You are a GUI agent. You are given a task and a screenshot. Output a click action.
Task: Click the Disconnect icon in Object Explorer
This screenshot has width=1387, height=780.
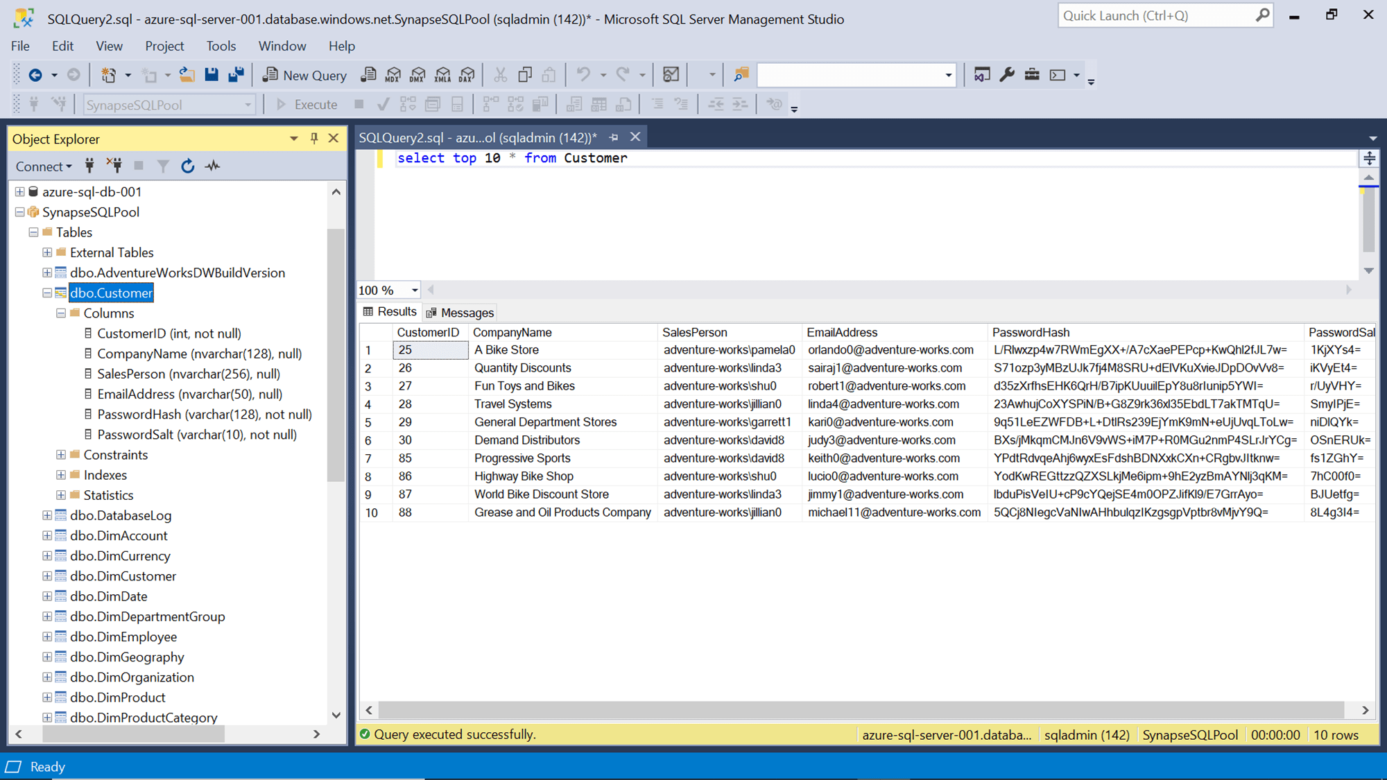tap(114, 166)
